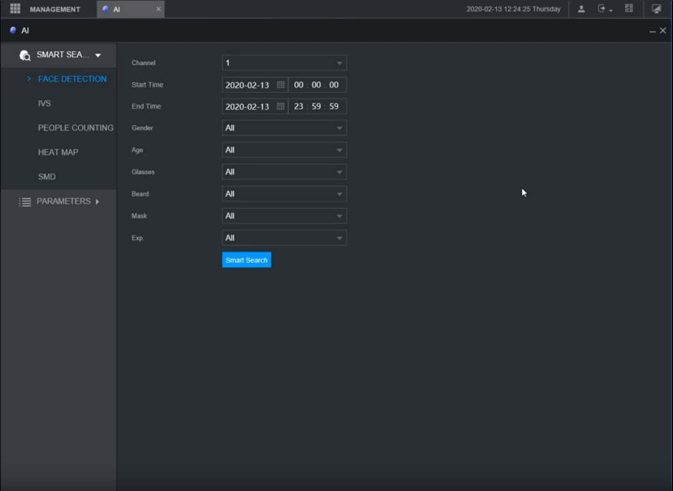This screenshot has width=673, height=491.
Task: Open the logout menu icon
Action: pyautogui.click(x=605, y=9)
